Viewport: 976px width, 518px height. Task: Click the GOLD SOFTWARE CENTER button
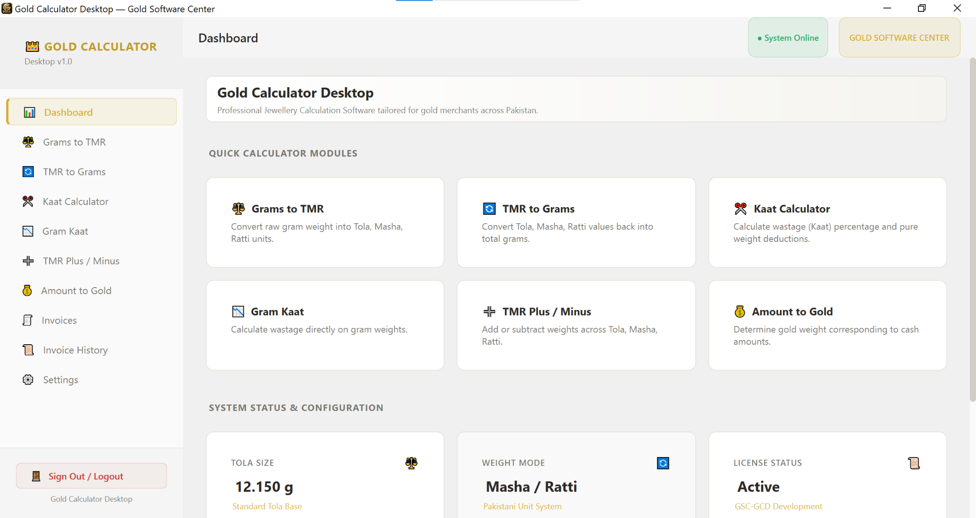coord(899,38)
